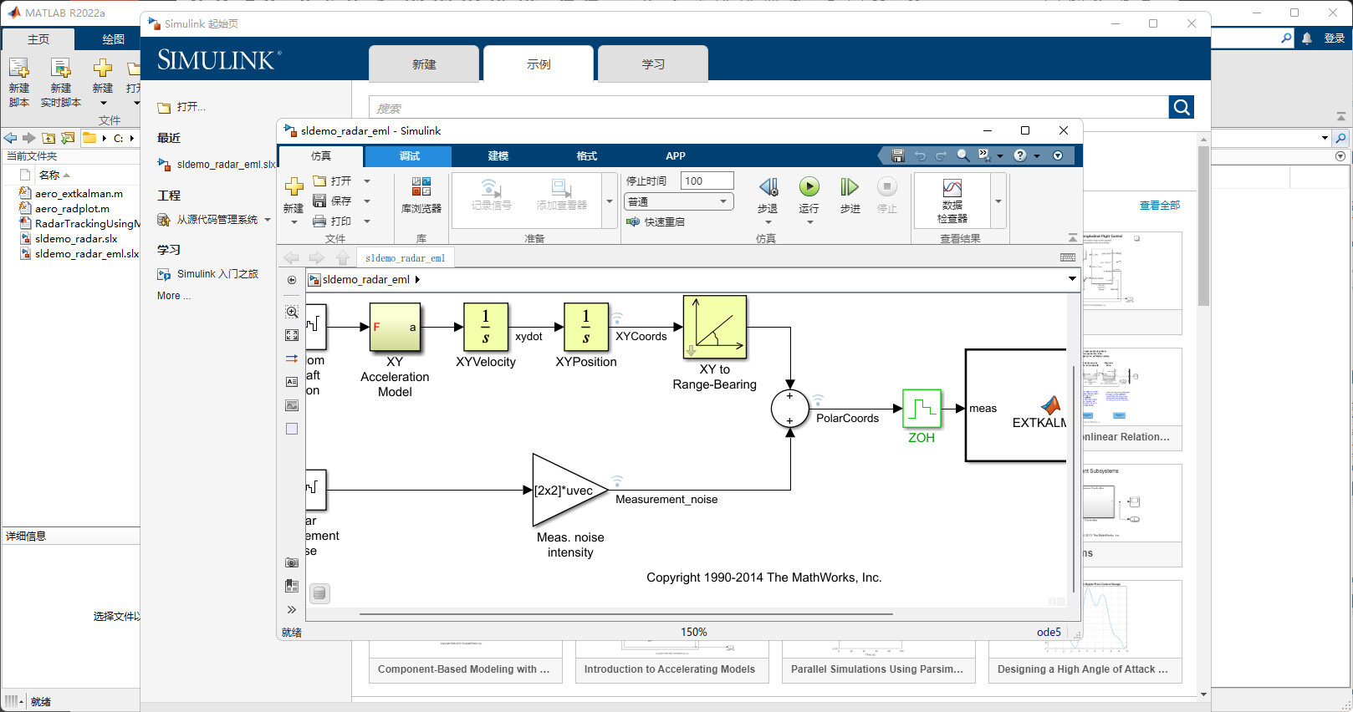The width and height of the screenshot is (1353, 712).
Task: Click 查看全部 link on start page
Action: pyautogui.click(x=1160, y=205)
